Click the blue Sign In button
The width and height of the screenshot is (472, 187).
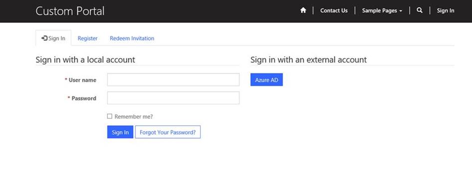point(120,132)
